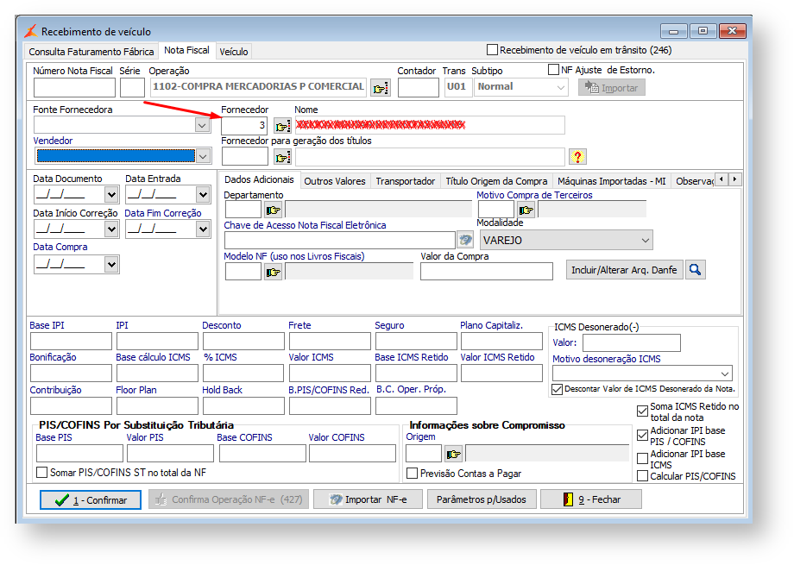Screen dimensions: 794x565
Task: Click Incluir/Alterar Arq. Danfe button
Action: (624, 270)
